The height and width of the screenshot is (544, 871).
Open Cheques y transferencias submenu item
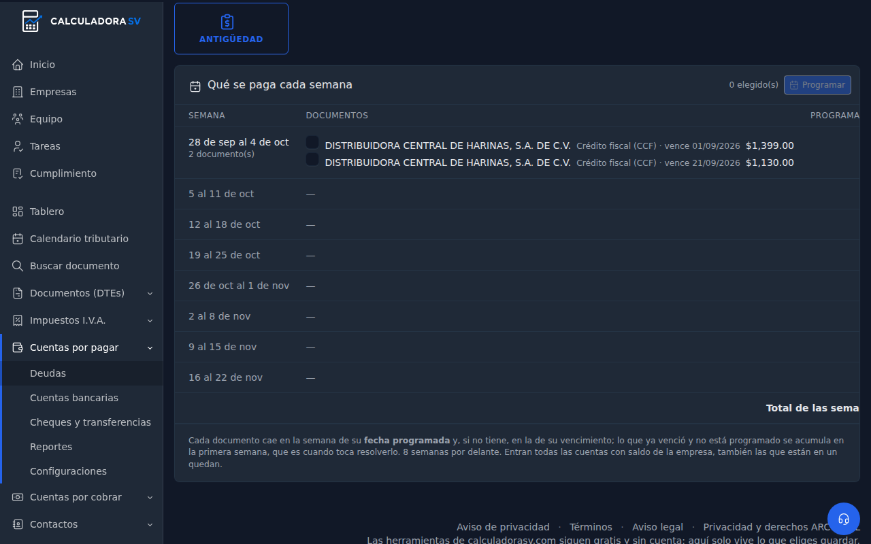coord(82,422)
